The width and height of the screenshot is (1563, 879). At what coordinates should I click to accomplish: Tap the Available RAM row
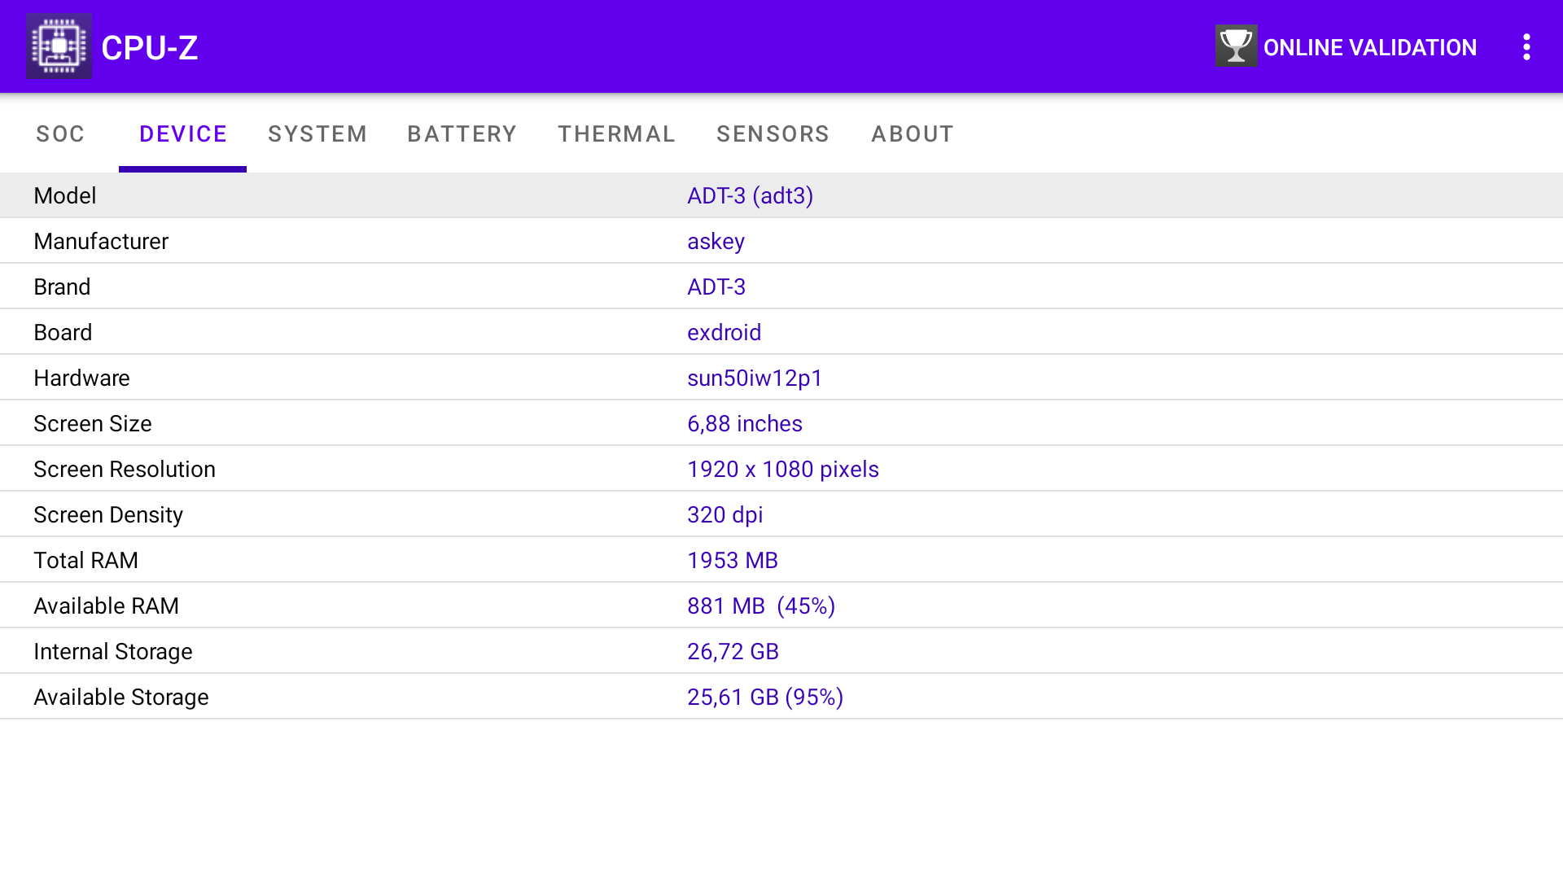[781, 606]
